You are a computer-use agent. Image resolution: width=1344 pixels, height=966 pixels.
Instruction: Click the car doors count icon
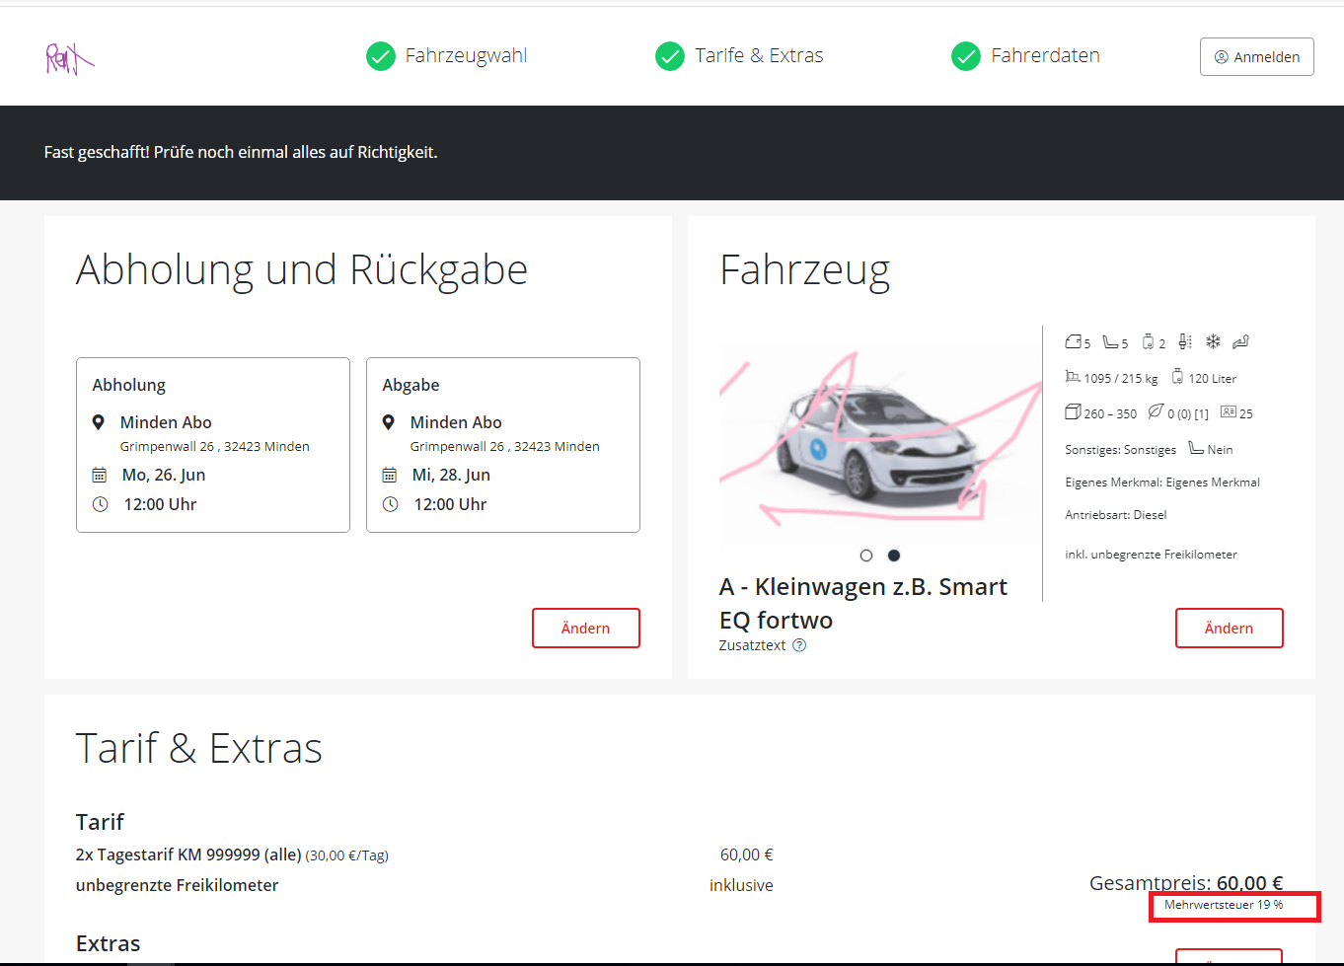point(1074,341)
